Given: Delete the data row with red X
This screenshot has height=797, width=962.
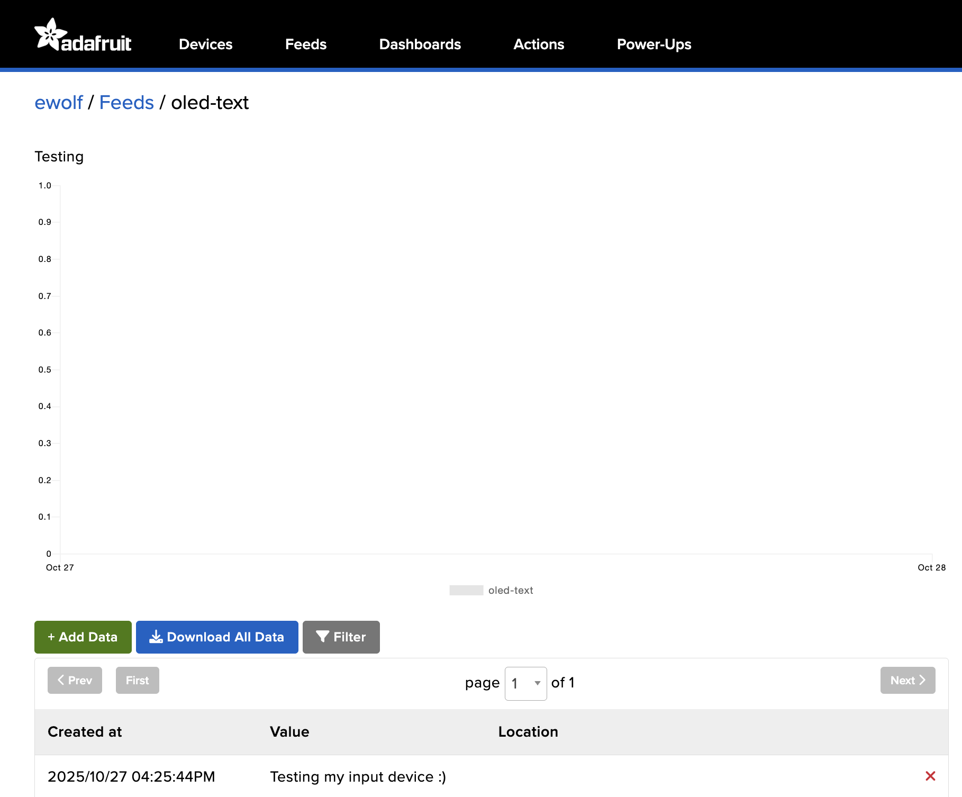Looking at the screenshot, I should (x=930, y=776).
